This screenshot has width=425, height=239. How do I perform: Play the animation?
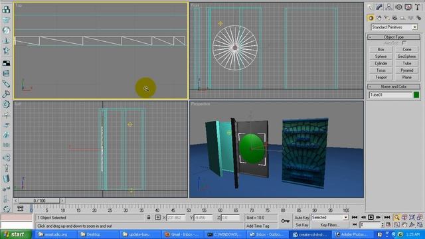tap(371, 217)
